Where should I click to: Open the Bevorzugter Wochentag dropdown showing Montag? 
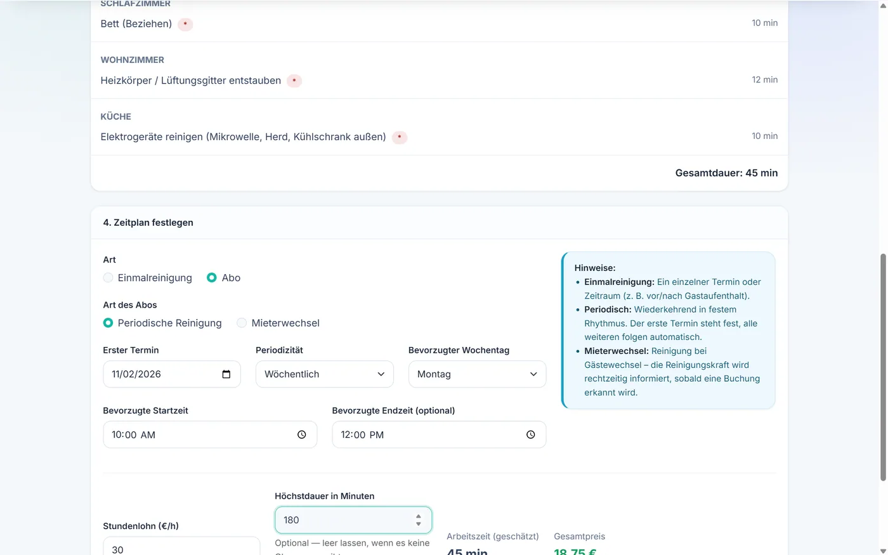(477, 374)
